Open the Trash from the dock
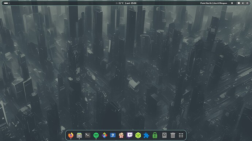Screen dimensions: 252x141 click(x=173, y=135)
